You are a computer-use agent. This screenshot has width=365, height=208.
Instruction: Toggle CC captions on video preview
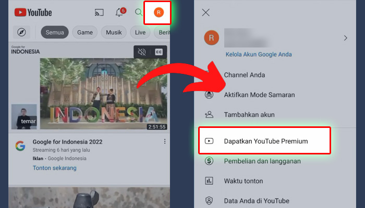click(159, 52)
